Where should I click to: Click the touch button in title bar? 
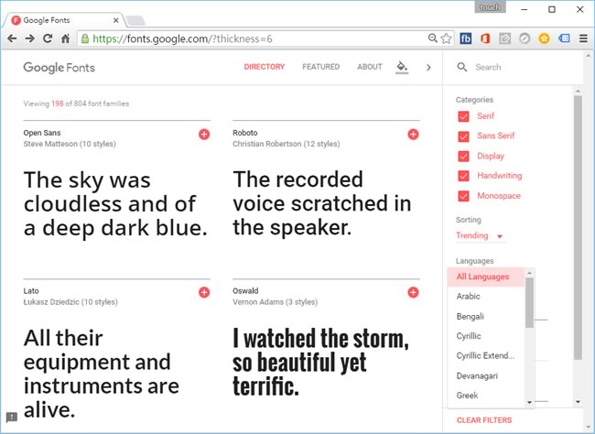[x=490, y=7]
